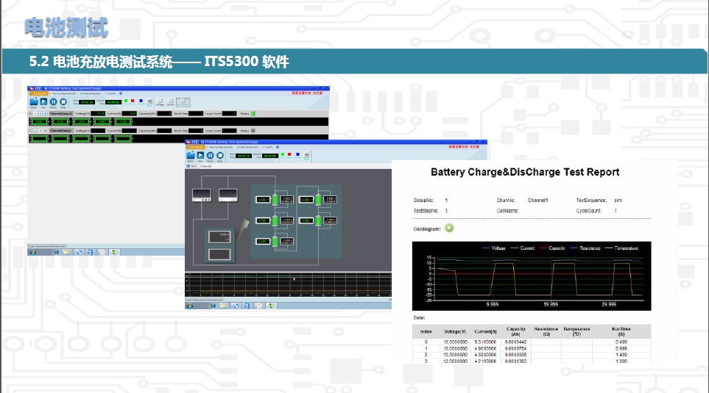Open the Data Analysis menu in top window
Viewport: 709px width, 393px height.
click(x=91, y=93)
